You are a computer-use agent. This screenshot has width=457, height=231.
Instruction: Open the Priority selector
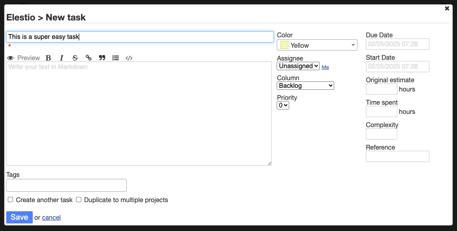(x=283, y=105)
